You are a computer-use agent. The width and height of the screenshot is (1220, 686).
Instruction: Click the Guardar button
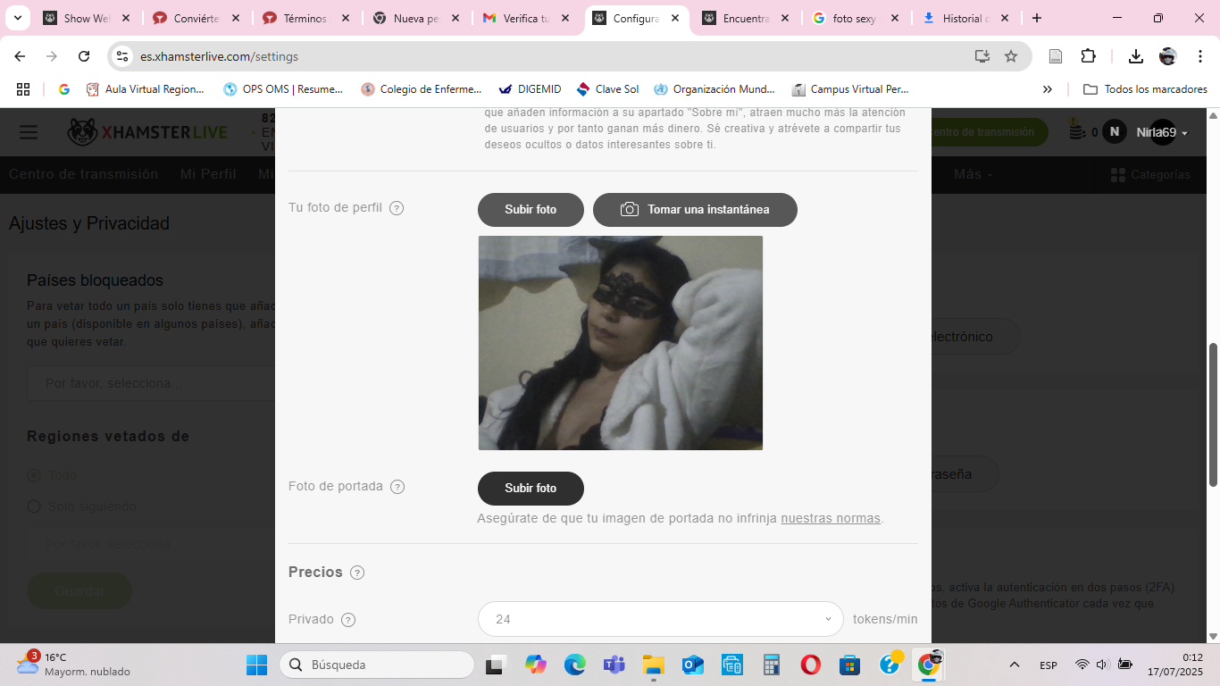point(79,591)
